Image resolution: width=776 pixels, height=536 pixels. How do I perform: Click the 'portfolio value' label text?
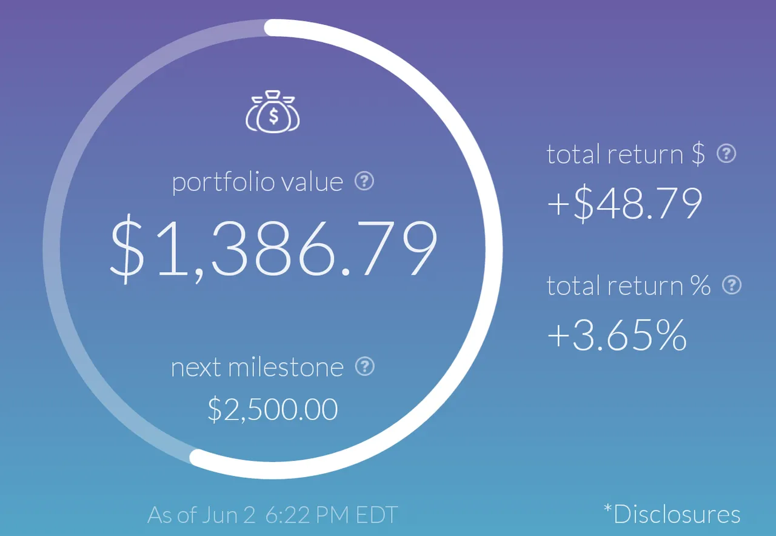258,182
